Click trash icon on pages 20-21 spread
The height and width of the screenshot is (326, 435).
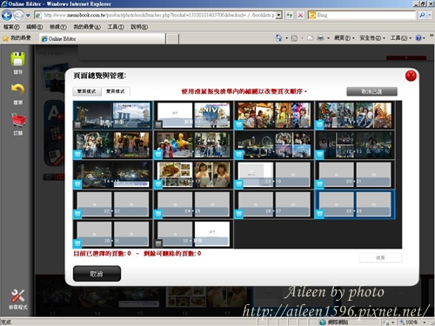pos(319,184)
